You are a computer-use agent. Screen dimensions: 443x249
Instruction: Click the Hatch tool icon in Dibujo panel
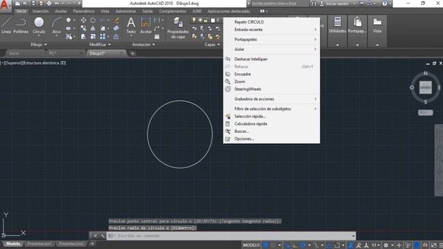point(69,37)
